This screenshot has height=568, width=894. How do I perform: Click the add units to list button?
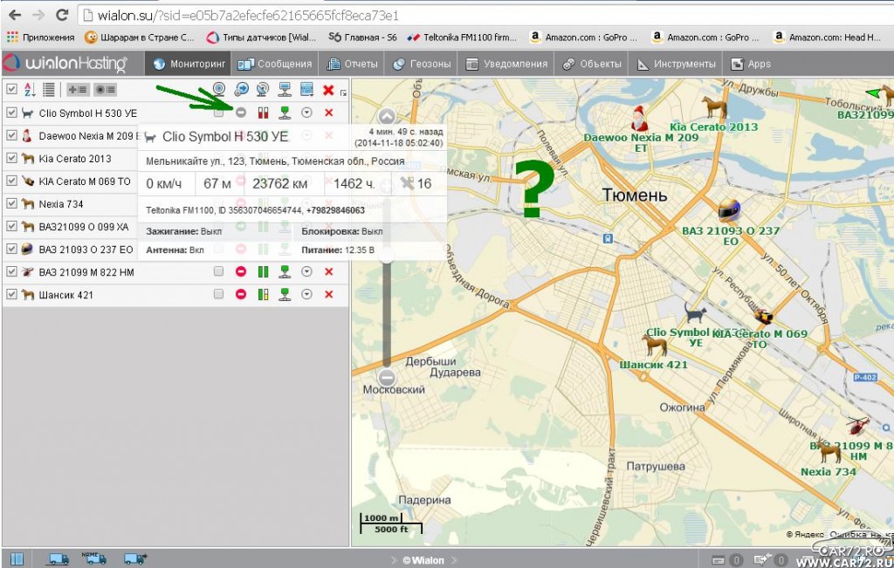(x=78, y=90)
